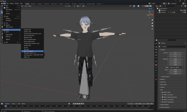The width and height of the screenshot is (187, 112).
Task: Click the timeline current frame marker
Action: click(x=5, y=106)
